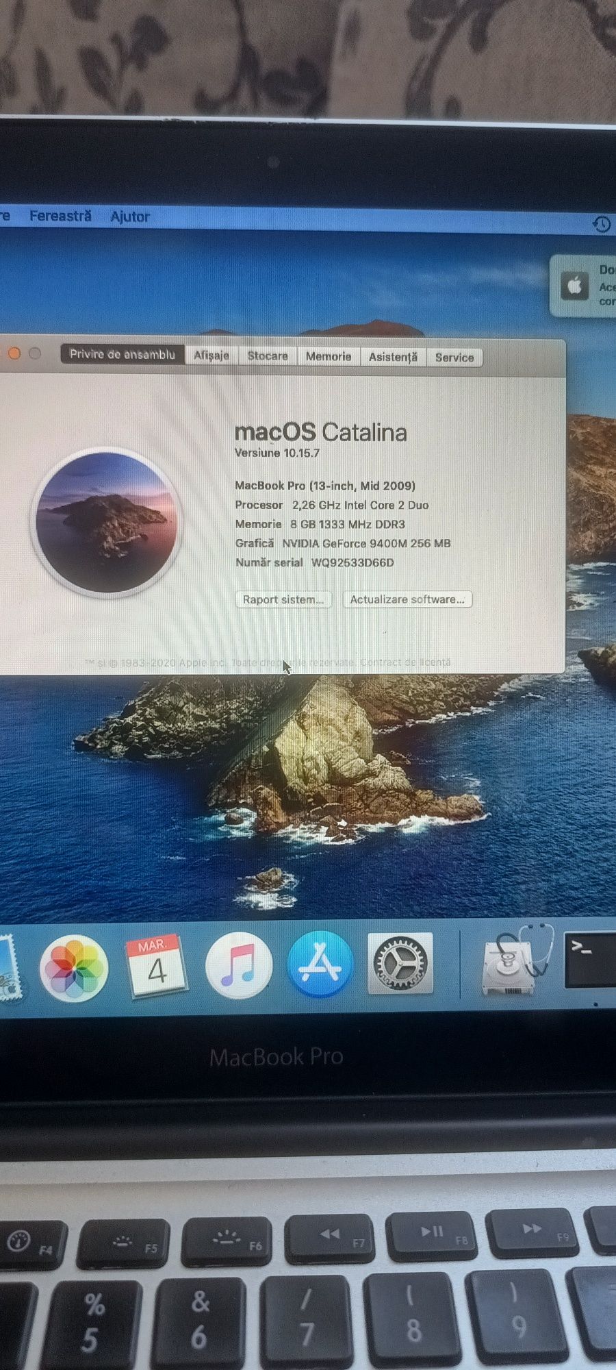Switch to the Stocare tab

[x=268, y=356]
